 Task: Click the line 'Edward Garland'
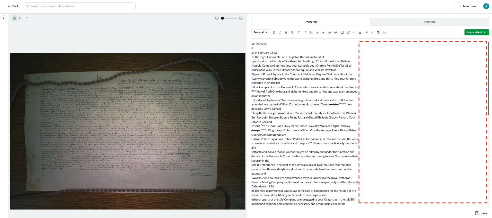pyautogui.click(x=261, y=122)
